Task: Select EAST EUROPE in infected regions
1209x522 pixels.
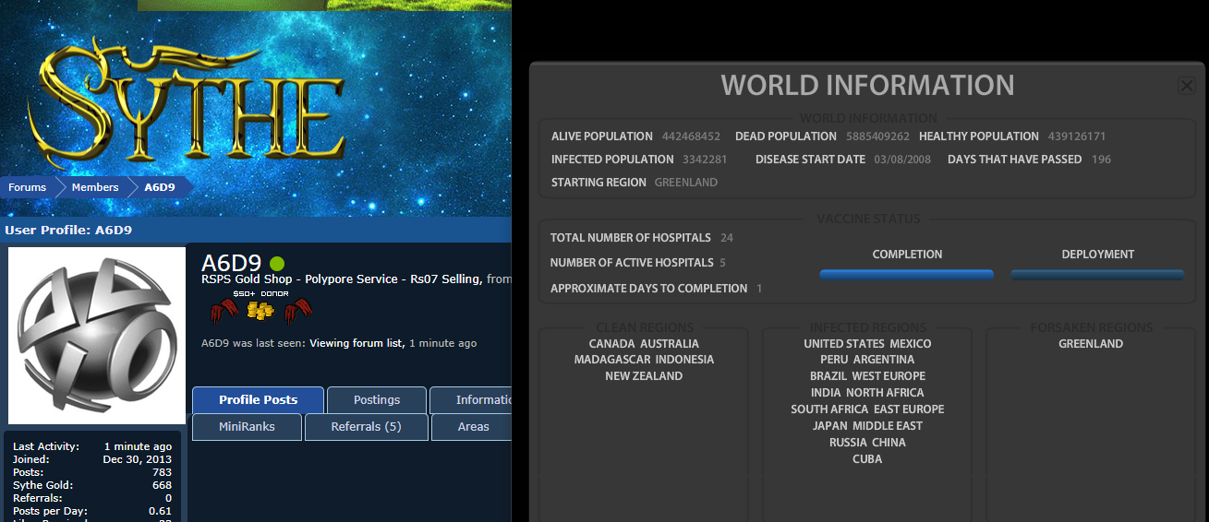Action: [909, 409]
